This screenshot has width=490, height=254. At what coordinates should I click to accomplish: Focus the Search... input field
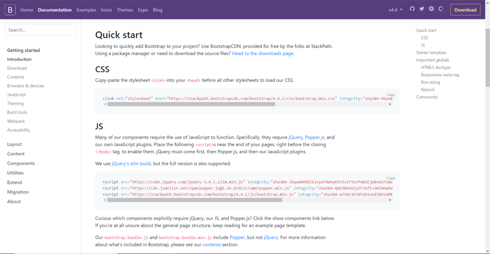coord(40,30)
